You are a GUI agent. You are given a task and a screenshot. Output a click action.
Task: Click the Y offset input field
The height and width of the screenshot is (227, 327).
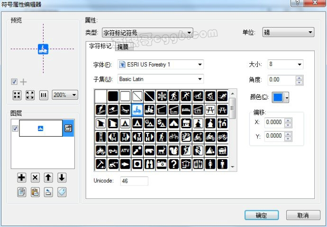(x=274, y=136)
